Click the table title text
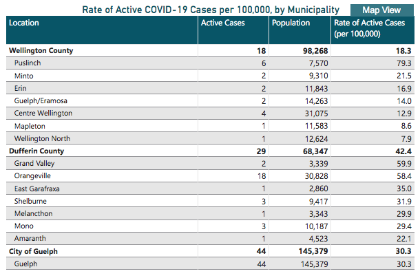The height and width of the screenshot is (278, 420). tap(210, 9)
